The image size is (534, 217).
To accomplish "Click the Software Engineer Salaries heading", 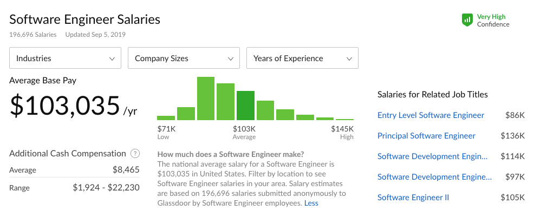I will click(85, 19).
